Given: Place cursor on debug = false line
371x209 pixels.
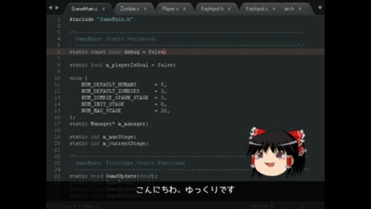Looking at the screenshot, I should point(118,52).
